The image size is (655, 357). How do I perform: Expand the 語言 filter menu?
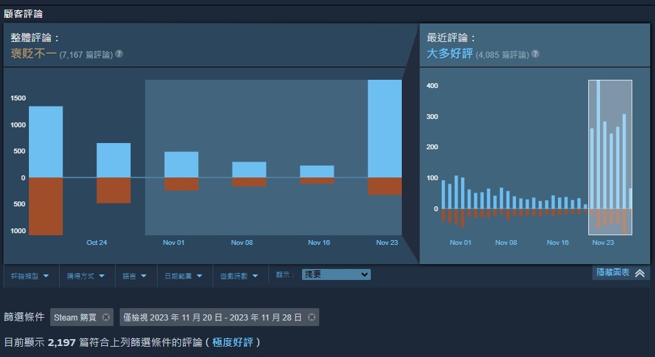click(135, 276)
